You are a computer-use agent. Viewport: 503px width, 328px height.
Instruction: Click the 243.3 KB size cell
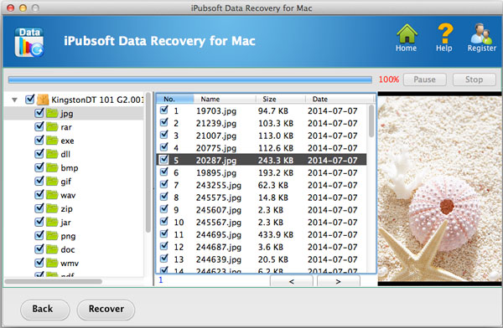pyautogui.click(x=276, y=160)
